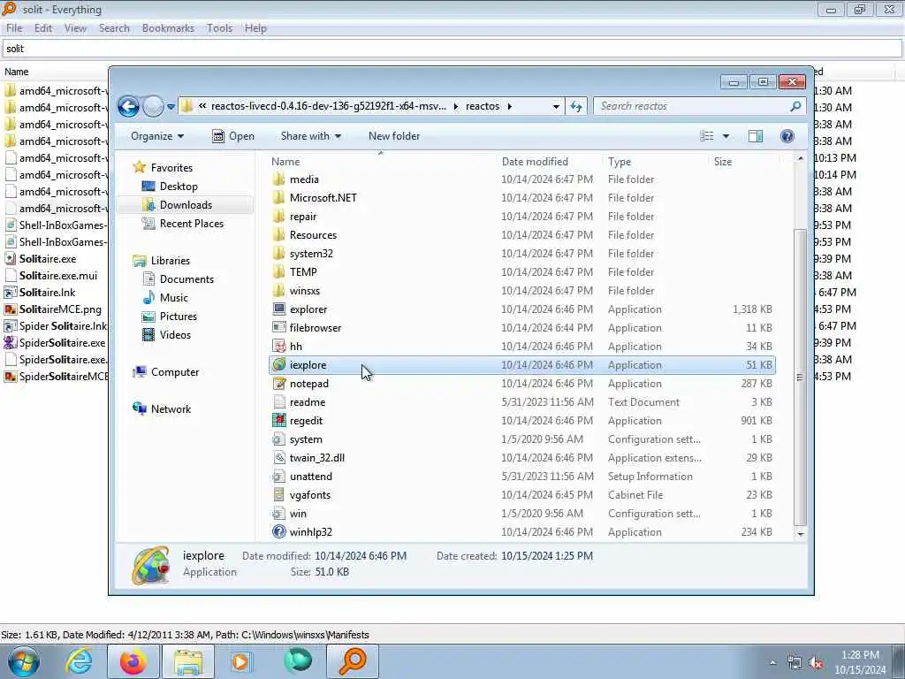Open the Search menu in Everything

click(x=114, y=28)
